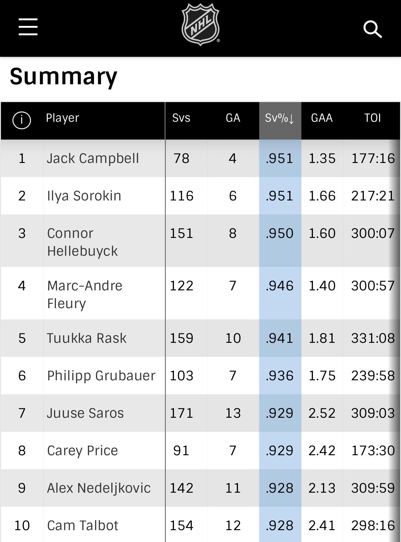Screen dimensions: 401x542
Task: Sort the table by the Svs column
Action: tap(181, 118)
